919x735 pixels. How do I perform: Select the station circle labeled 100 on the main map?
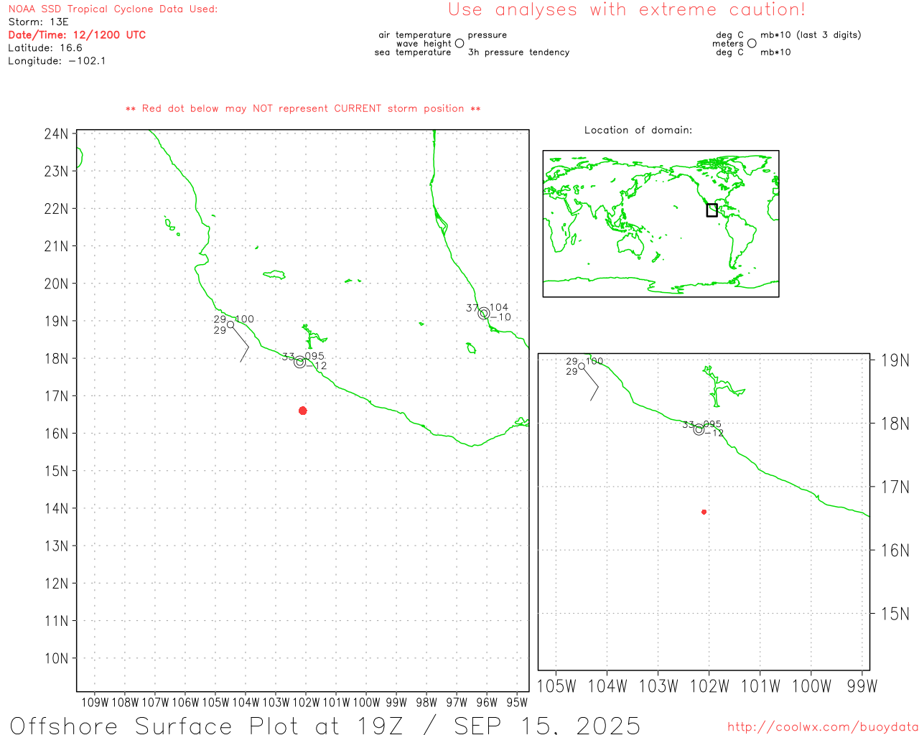pyautogui.click(x=230, y=324)
